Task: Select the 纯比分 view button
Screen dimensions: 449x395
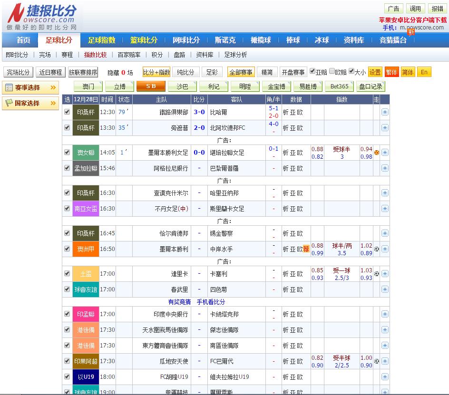Action: tap(185, 72)
